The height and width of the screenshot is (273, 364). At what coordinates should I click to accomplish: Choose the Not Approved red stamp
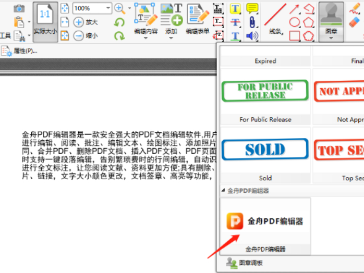338,97
